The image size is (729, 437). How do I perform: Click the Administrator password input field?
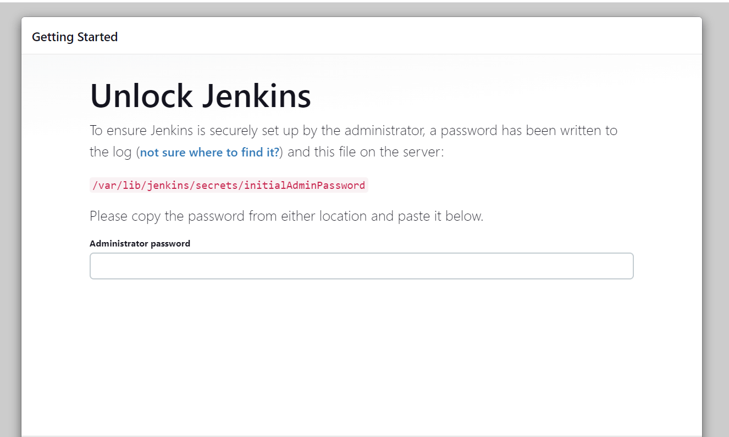pyautogui.click(x=361, y=266)
